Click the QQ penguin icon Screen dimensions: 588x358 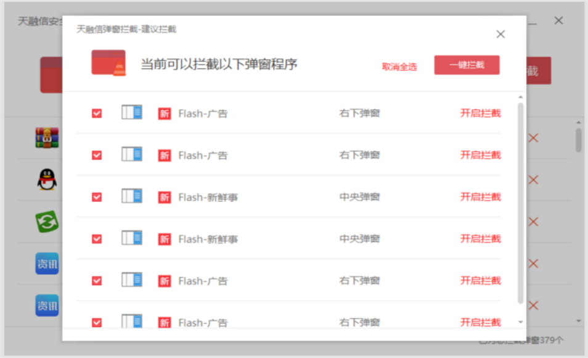pos(47,180)
